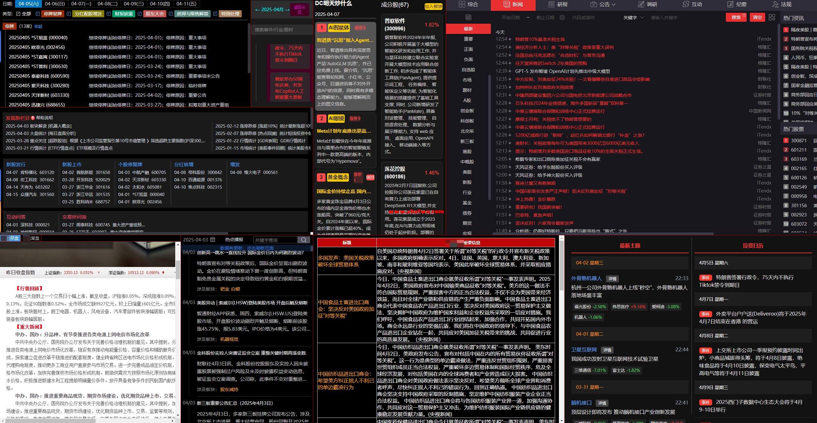Click the red 搜索 button

[736, 17]
